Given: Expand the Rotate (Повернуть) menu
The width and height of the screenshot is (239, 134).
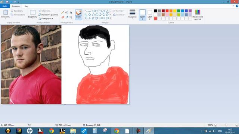Looking at the screenshot, I should click(46, 19).
